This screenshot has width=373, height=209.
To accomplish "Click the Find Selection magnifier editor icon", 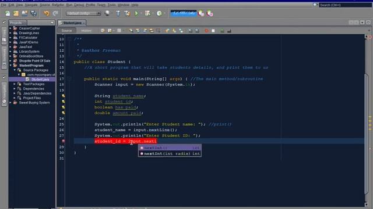I will (131, 31).
